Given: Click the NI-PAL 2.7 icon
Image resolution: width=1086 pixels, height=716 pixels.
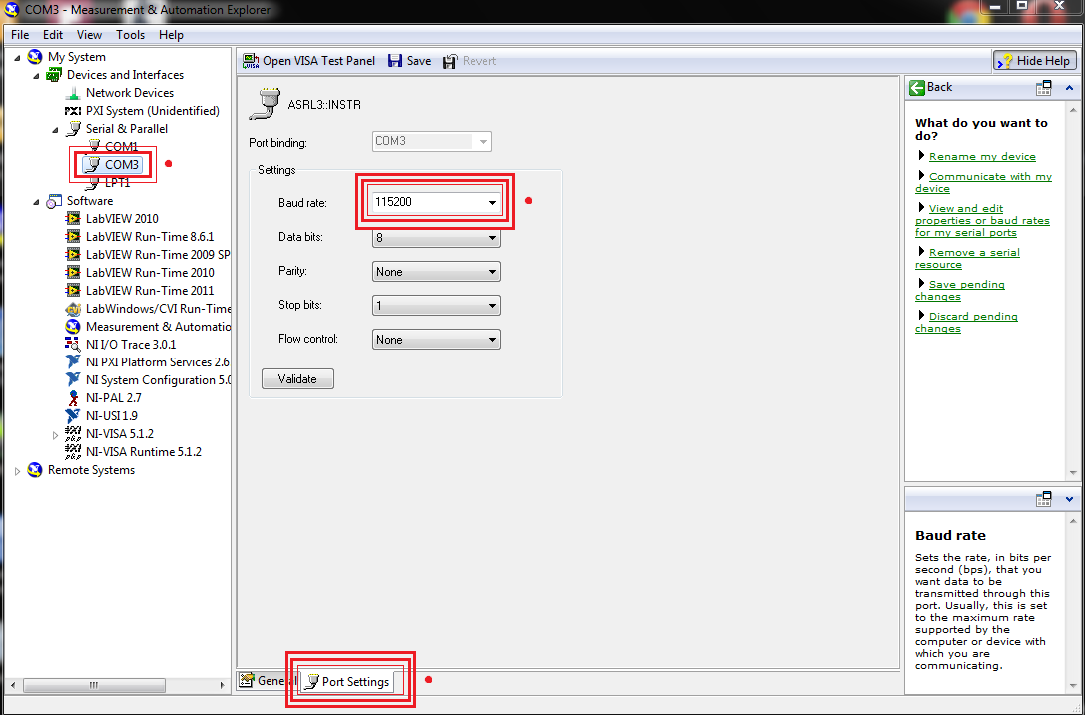Looking at the screenshot, I should [74, 398].
